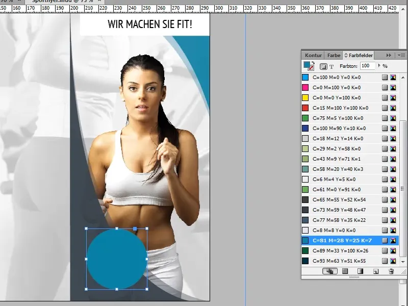Click CMYK mode icon on C=89 M=33 Y=100 K=26 row

(x=393, y=251)
